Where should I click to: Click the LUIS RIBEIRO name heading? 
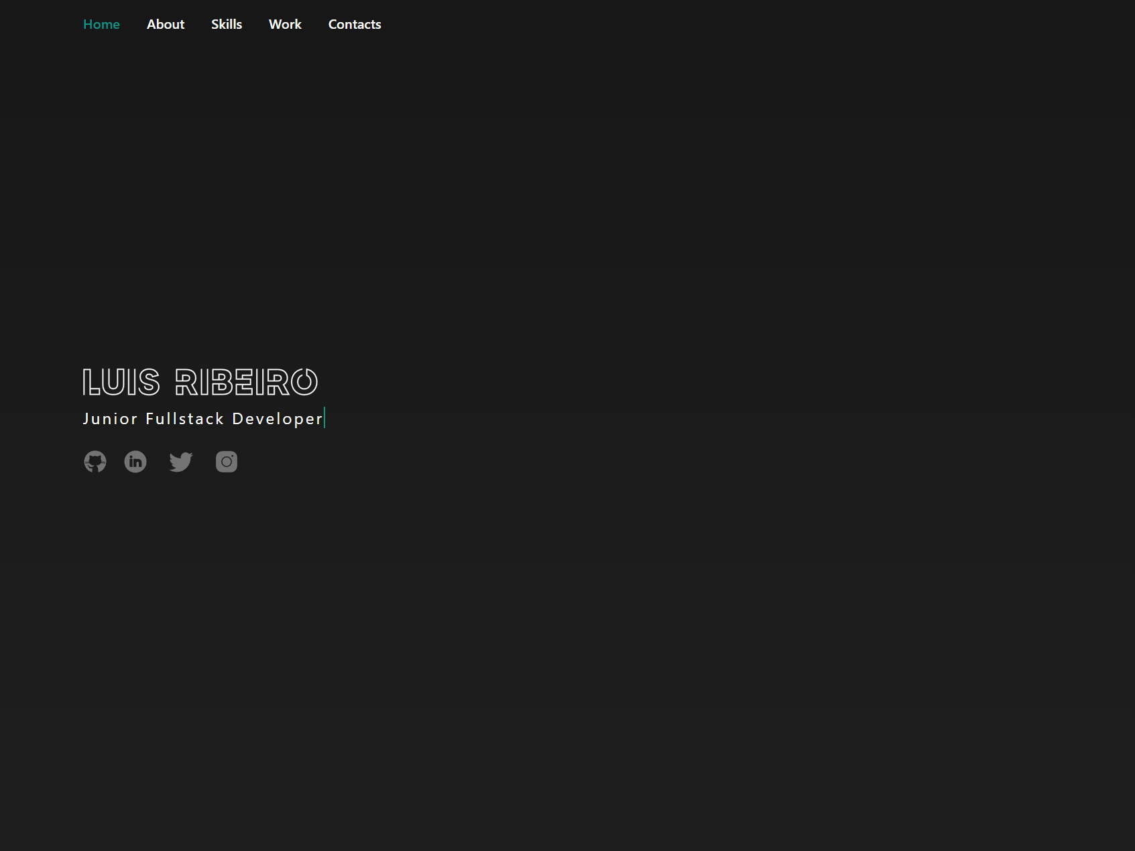pos(200,382)
